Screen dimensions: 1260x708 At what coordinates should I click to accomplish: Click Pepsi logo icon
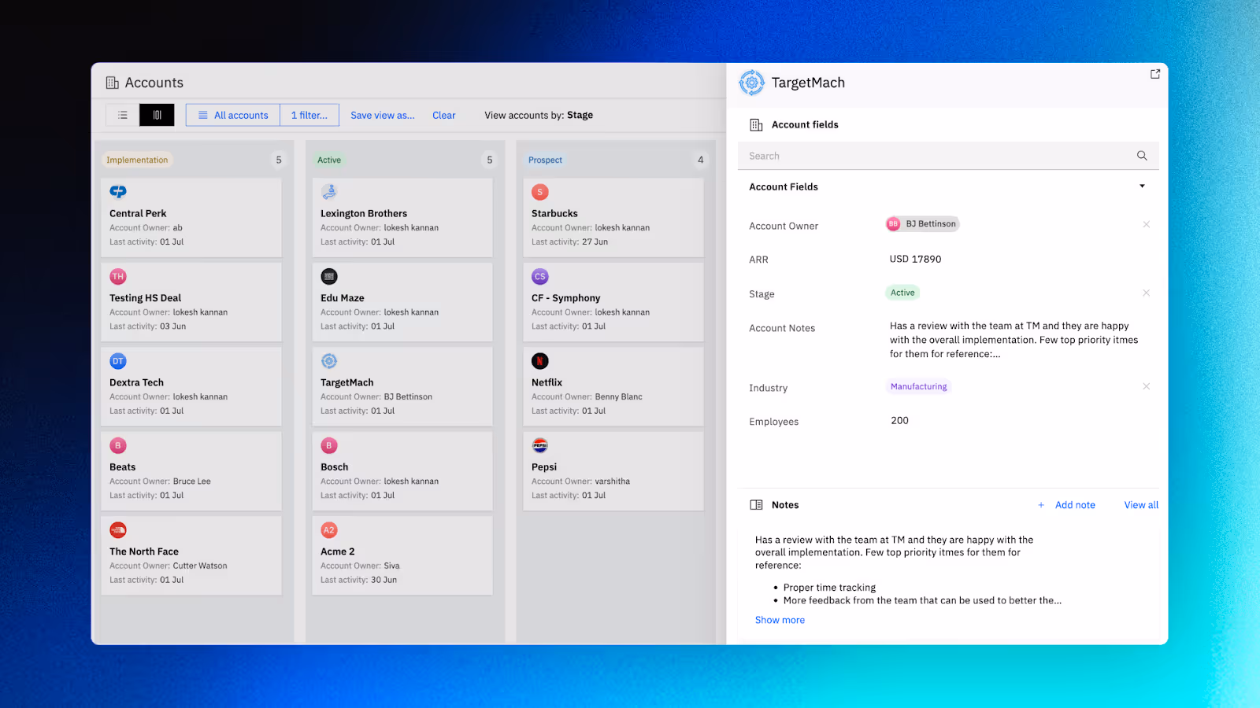pyautogui.click(x=540, y=445)
